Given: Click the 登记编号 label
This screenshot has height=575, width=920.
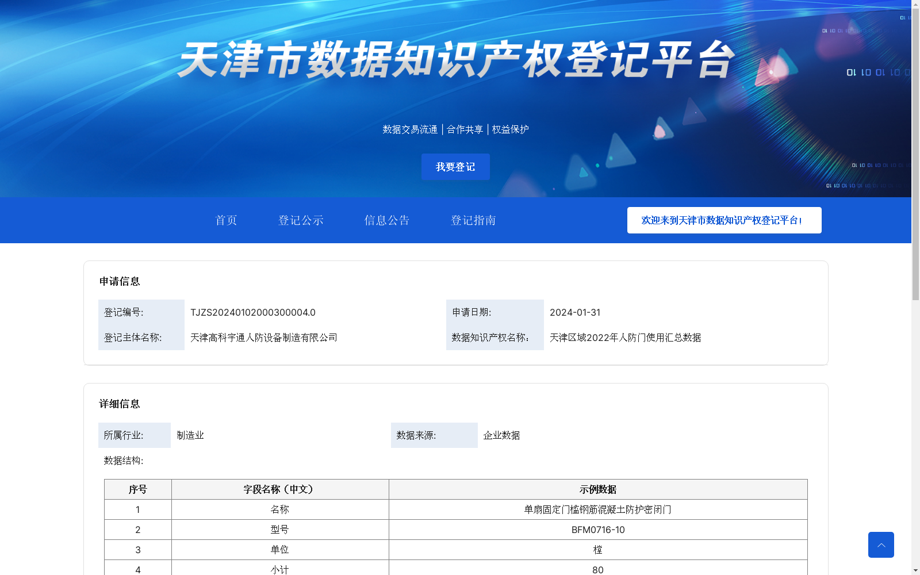Looking at the screenshot, I should click(124, 312).
